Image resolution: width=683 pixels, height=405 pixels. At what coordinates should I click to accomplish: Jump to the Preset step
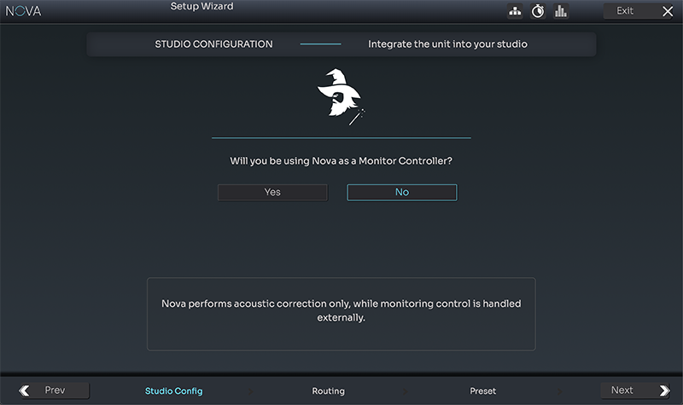[482, 391]
